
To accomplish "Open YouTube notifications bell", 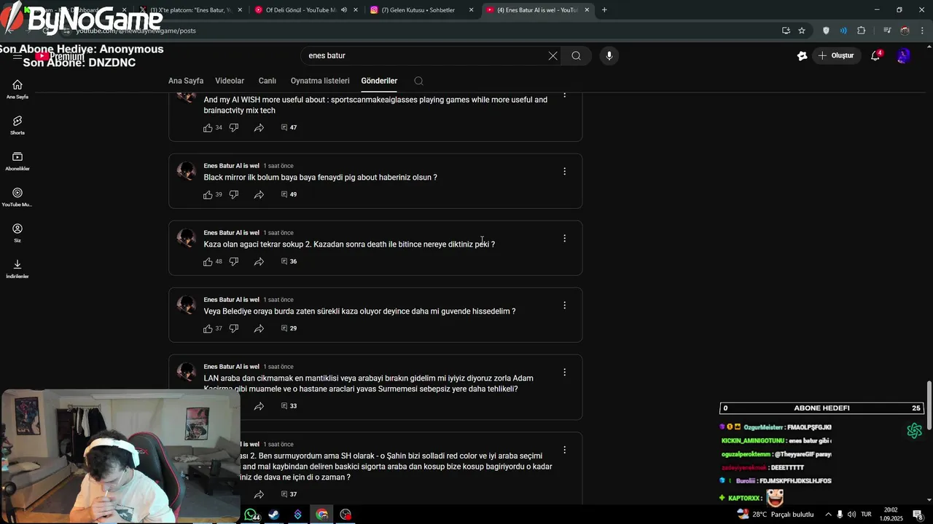I will (876, 55).
